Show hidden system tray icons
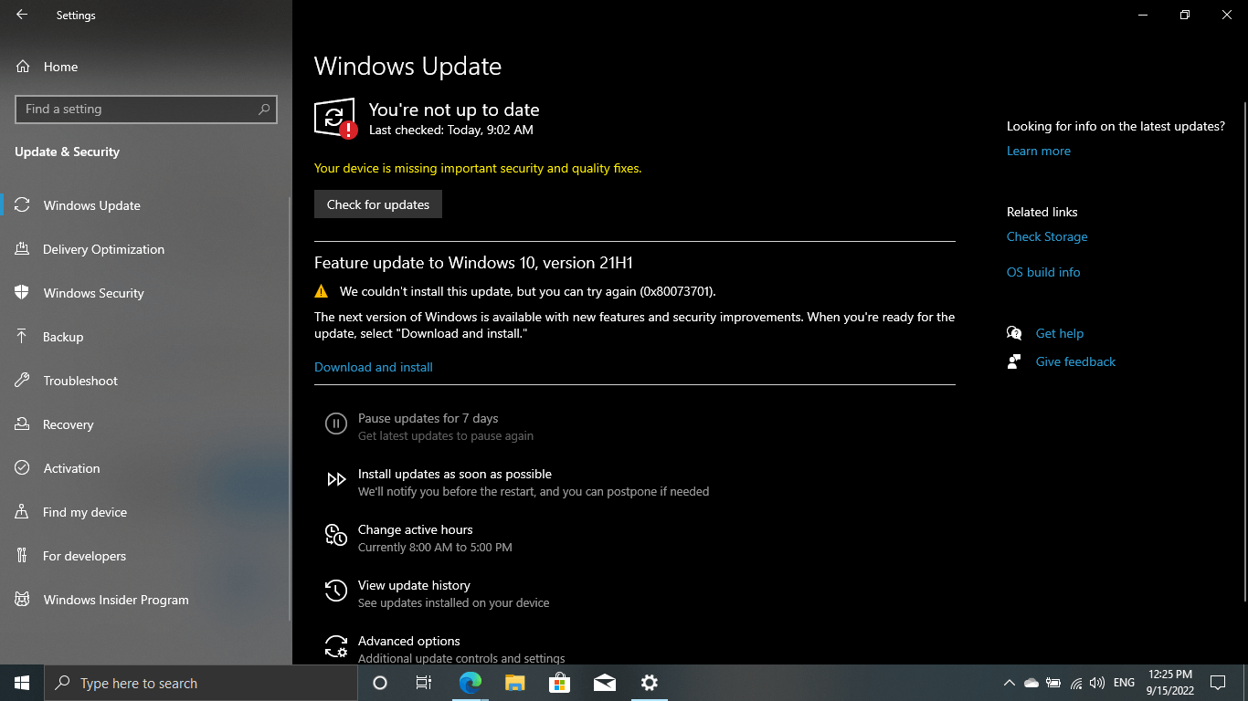 [x=1009, y=683]
